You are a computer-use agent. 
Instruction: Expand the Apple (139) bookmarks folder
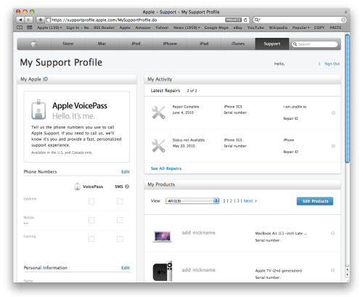coord(49,28)
